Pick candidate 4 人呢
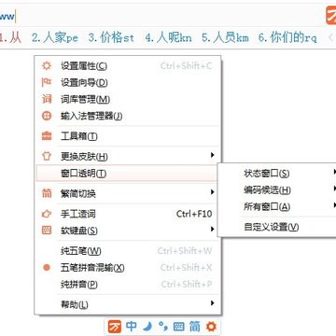The width and height of the screenshot is (336, 336). [x=168, y=38]
